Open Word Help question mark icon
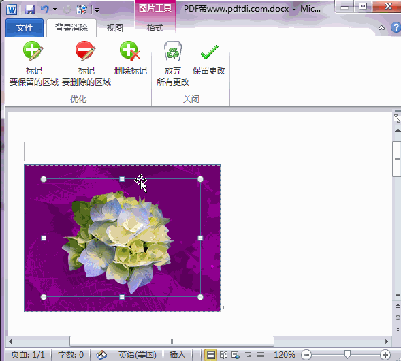 click(x=396, y=27)
